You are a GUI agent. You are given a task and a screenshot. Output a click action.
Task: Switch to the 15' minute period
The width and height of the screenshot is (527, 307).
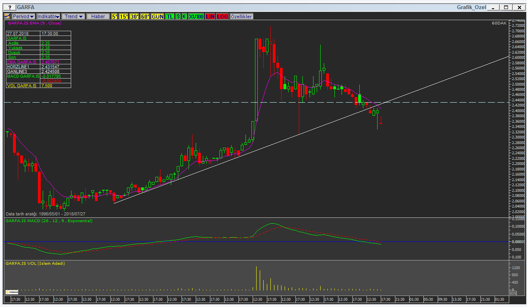click(x=124, y=16)
